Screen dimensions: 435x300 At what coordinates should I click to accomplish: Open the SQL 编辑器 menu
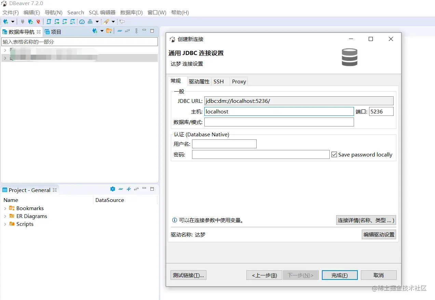102,12
